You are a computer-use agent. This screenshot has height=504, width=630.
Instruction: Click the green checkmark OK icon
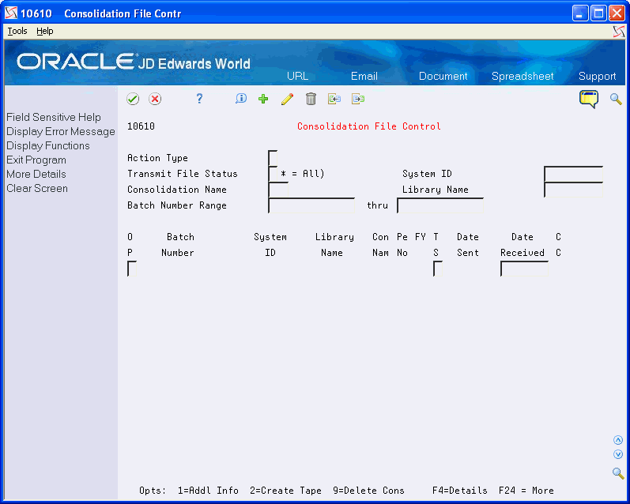pos(133,99)
